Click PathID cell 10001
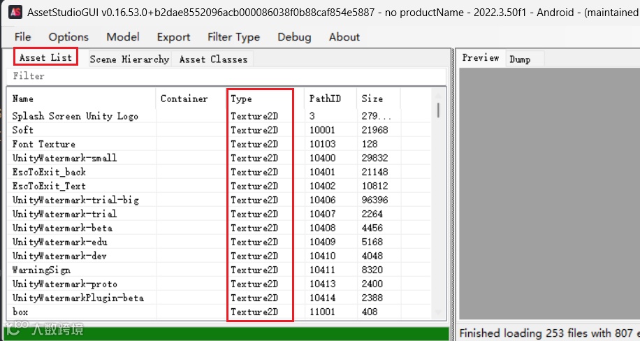Viewport: 640px width, 341px height. (x=323, y=130)
